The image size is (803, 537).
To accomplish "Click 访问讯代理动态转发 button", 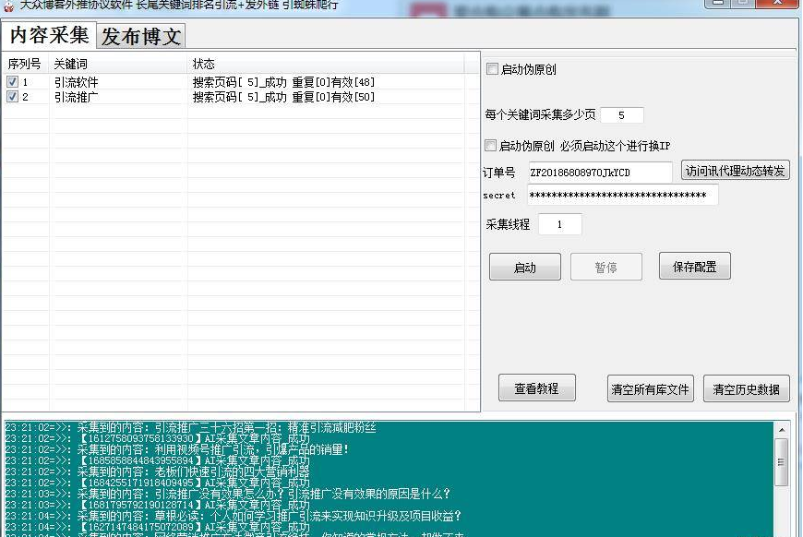I will pos(736,170).
